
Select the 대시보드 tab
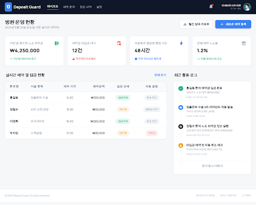52,6
